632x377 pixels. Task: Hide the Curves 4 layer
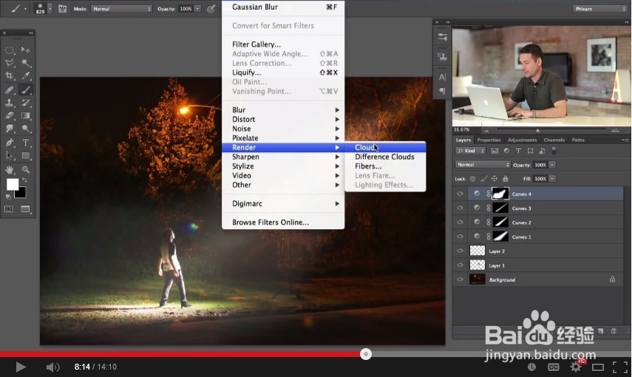point(460,194)
